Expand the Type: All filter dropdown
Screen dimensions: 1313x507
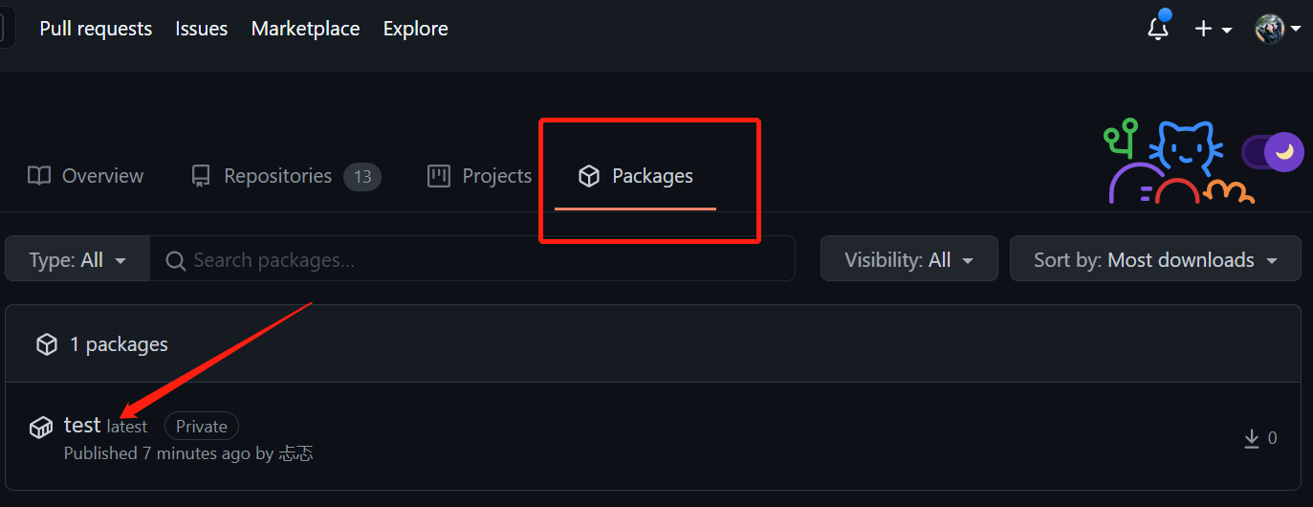tap(77, 260)
